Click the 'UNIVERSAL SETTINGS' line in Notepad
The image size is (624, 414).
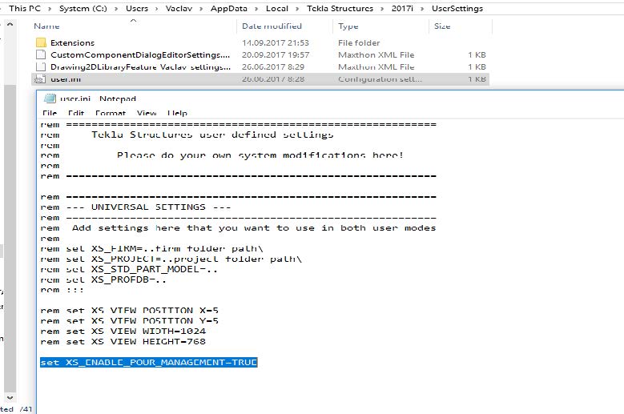(x=135, y=207)
